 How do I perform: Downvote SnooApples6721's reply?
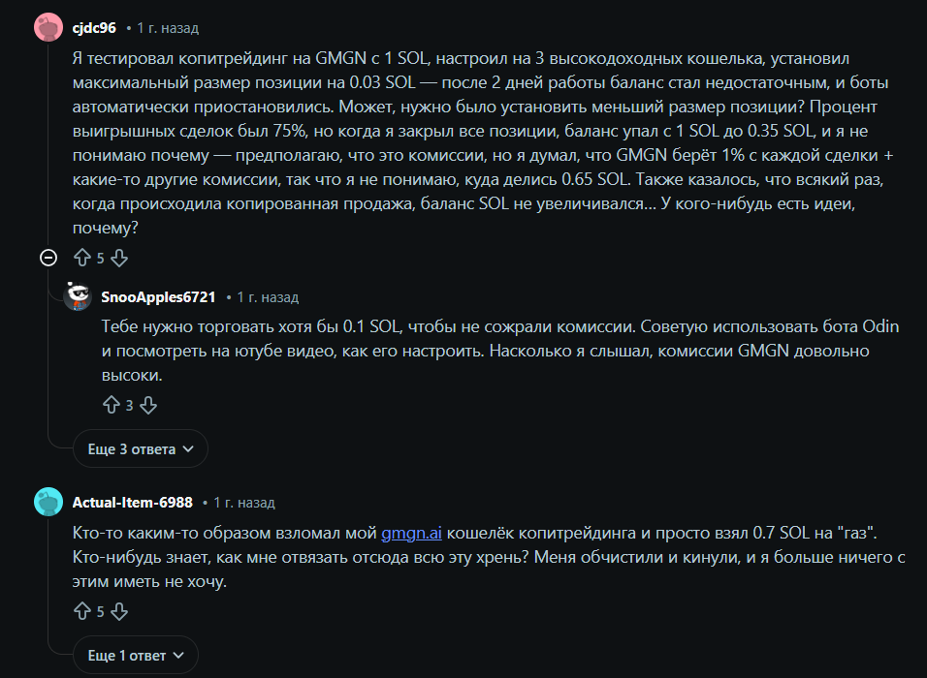[x=147, y=405]
